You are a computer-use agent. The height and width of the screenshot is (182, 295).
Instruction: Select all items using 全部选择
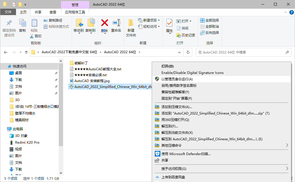pyautogui.click(x=209, y=20)
